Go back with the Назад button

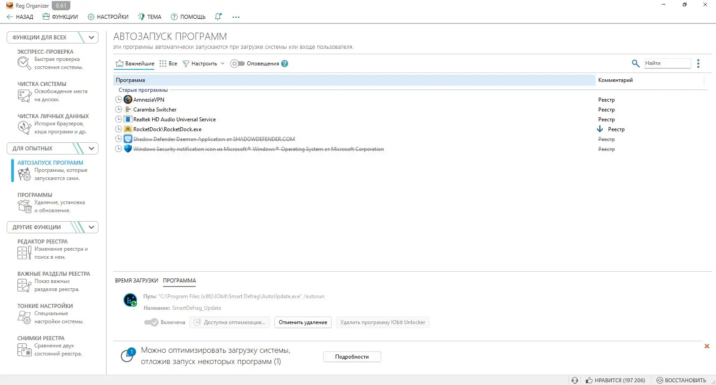(x=20, y=17)
